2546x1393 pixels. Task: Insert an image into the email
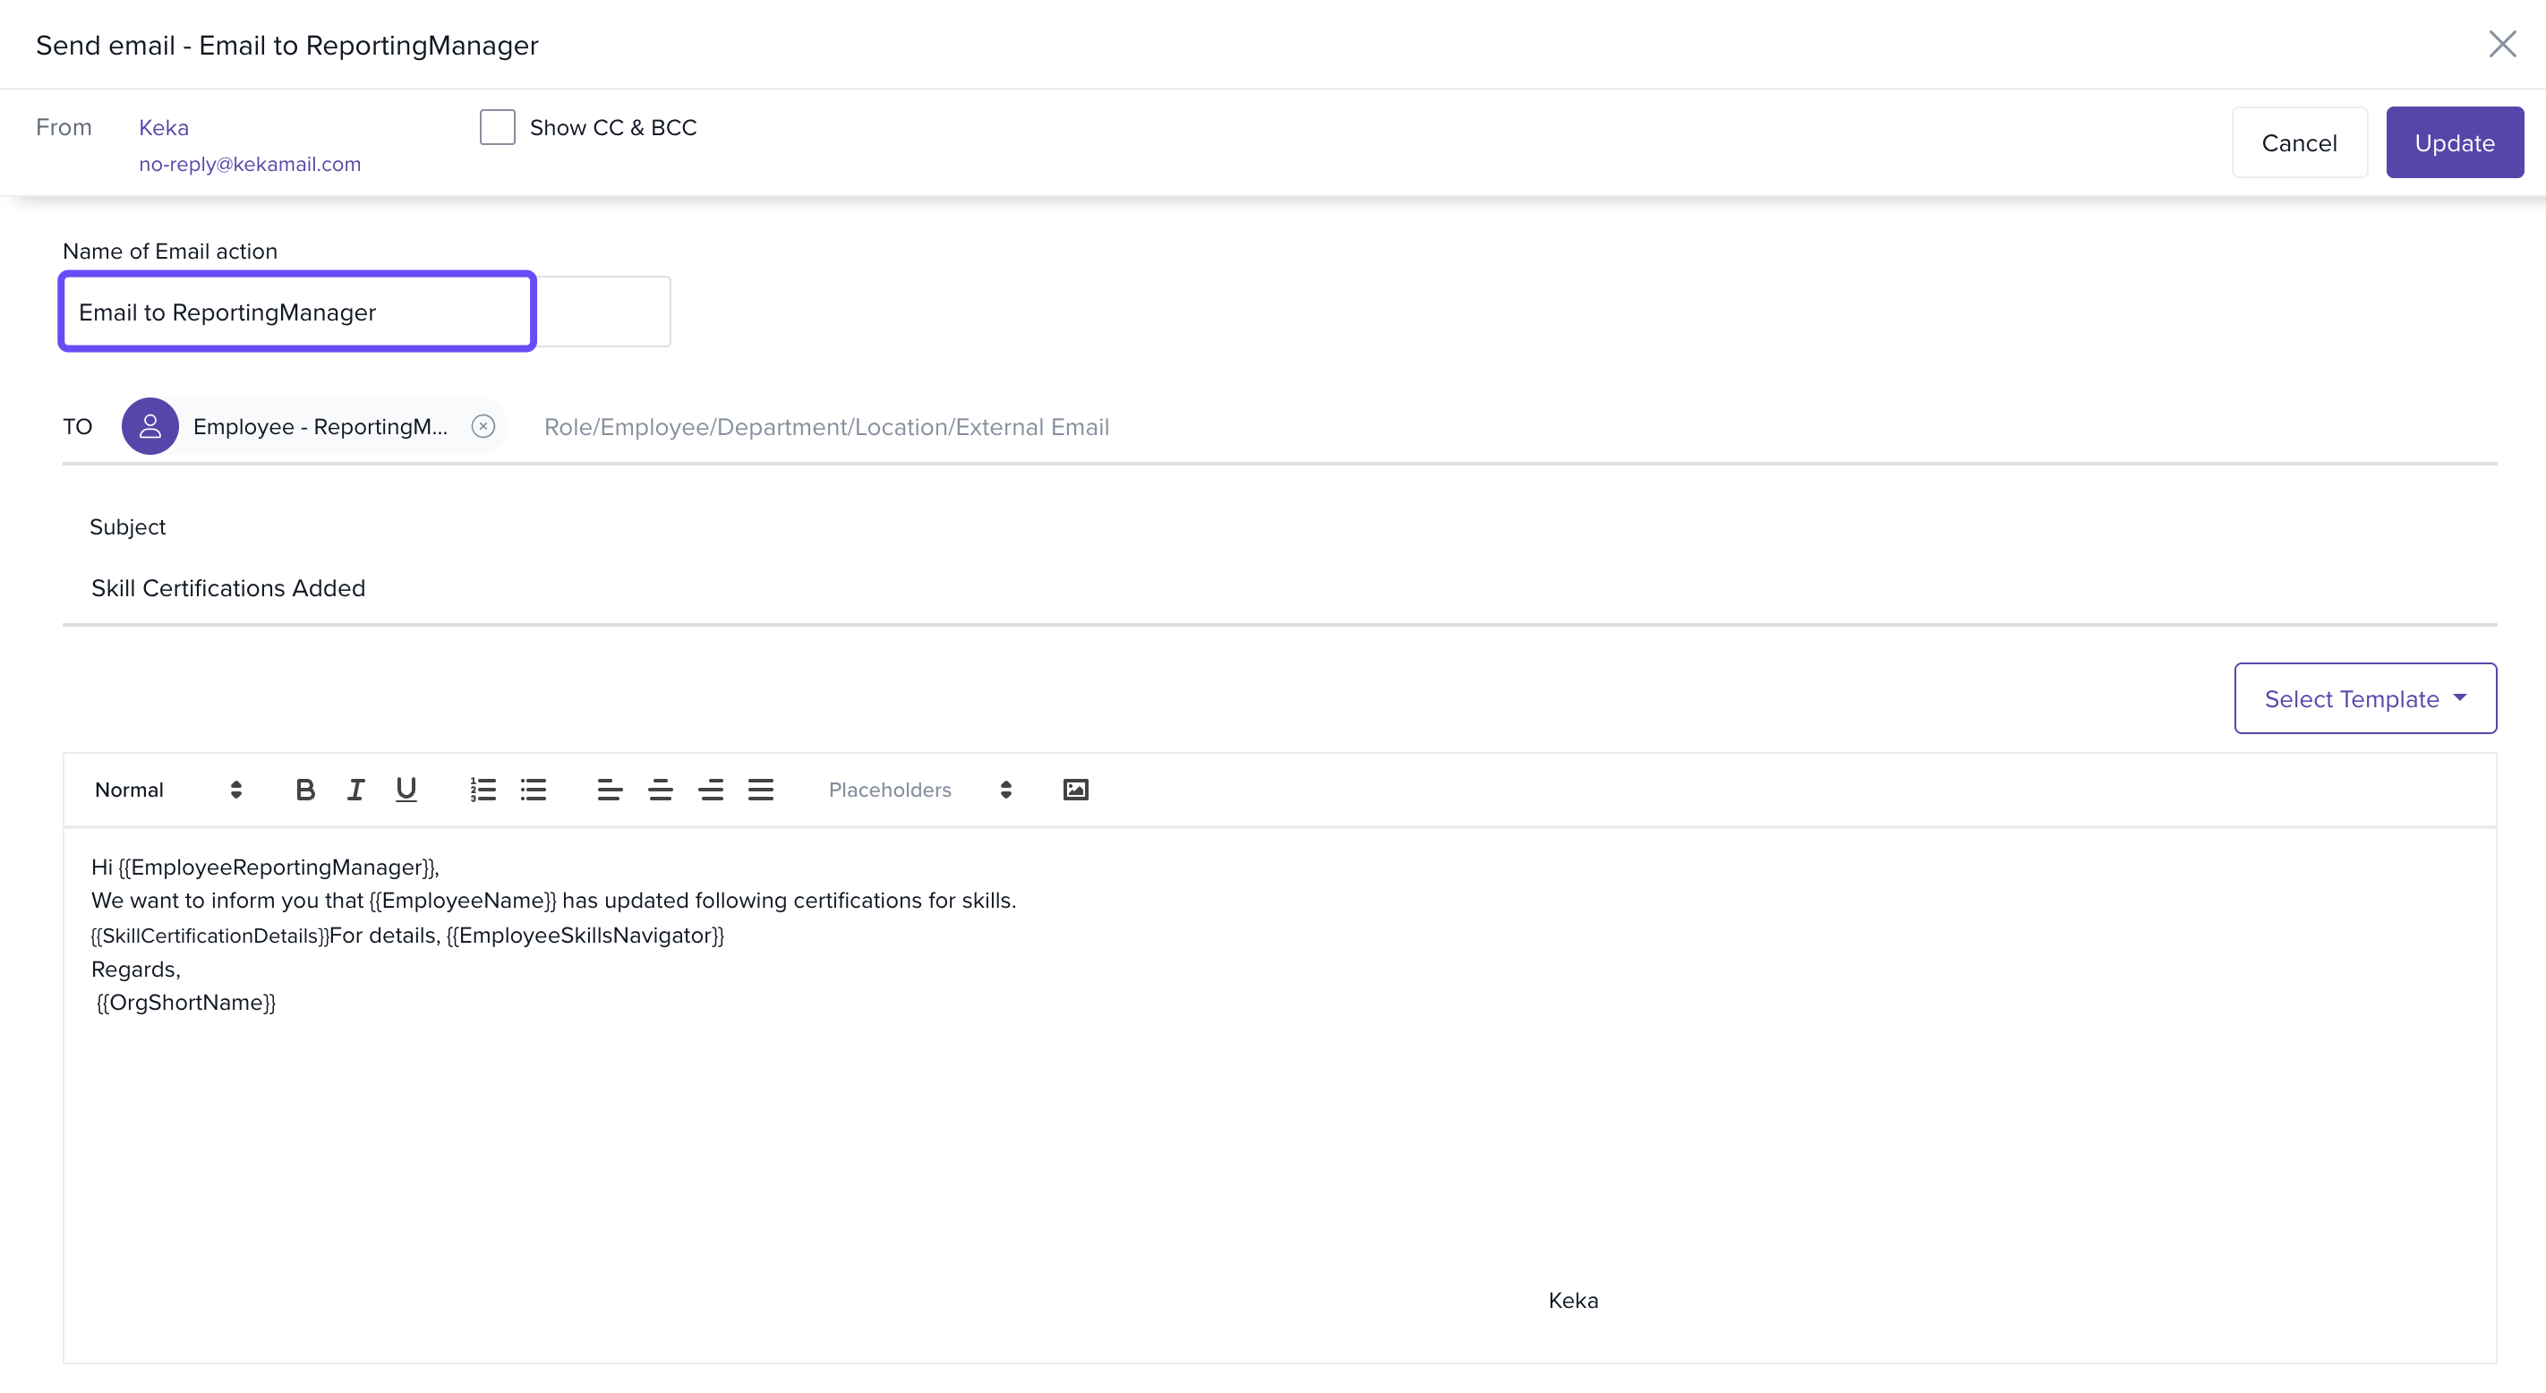[1075, 789]
